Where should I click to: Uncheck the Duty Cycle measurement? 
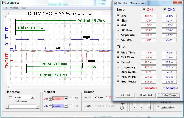pos(118,72)
